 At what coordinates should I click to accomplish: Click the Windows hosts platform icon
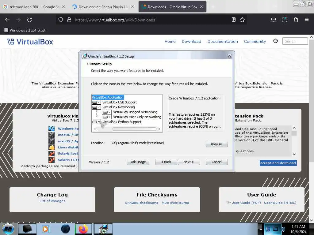pos(52,129)
